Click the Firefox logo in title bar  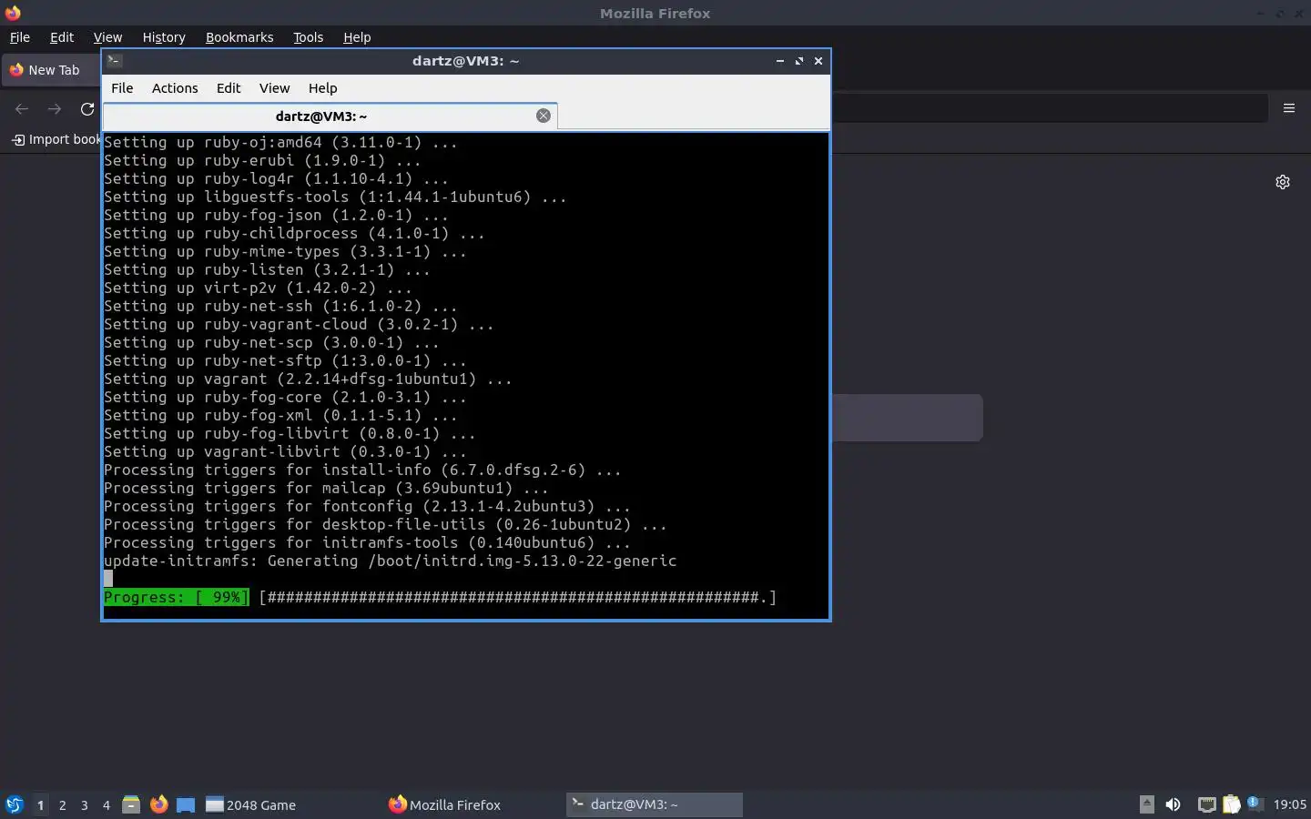click(x=13, y=13)
